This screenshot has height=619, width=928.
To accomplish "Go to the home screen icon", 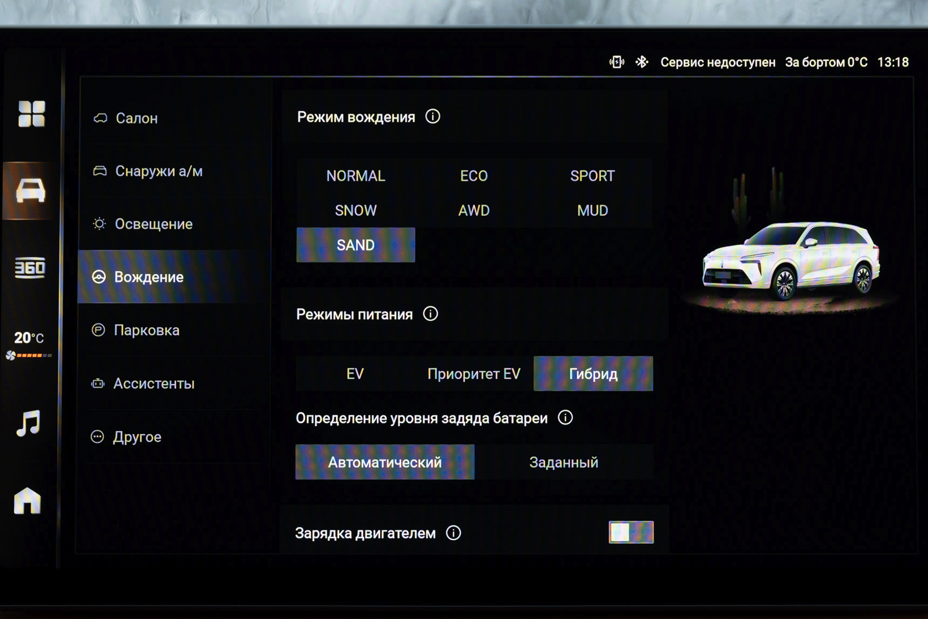I will [x=27, y=500].
